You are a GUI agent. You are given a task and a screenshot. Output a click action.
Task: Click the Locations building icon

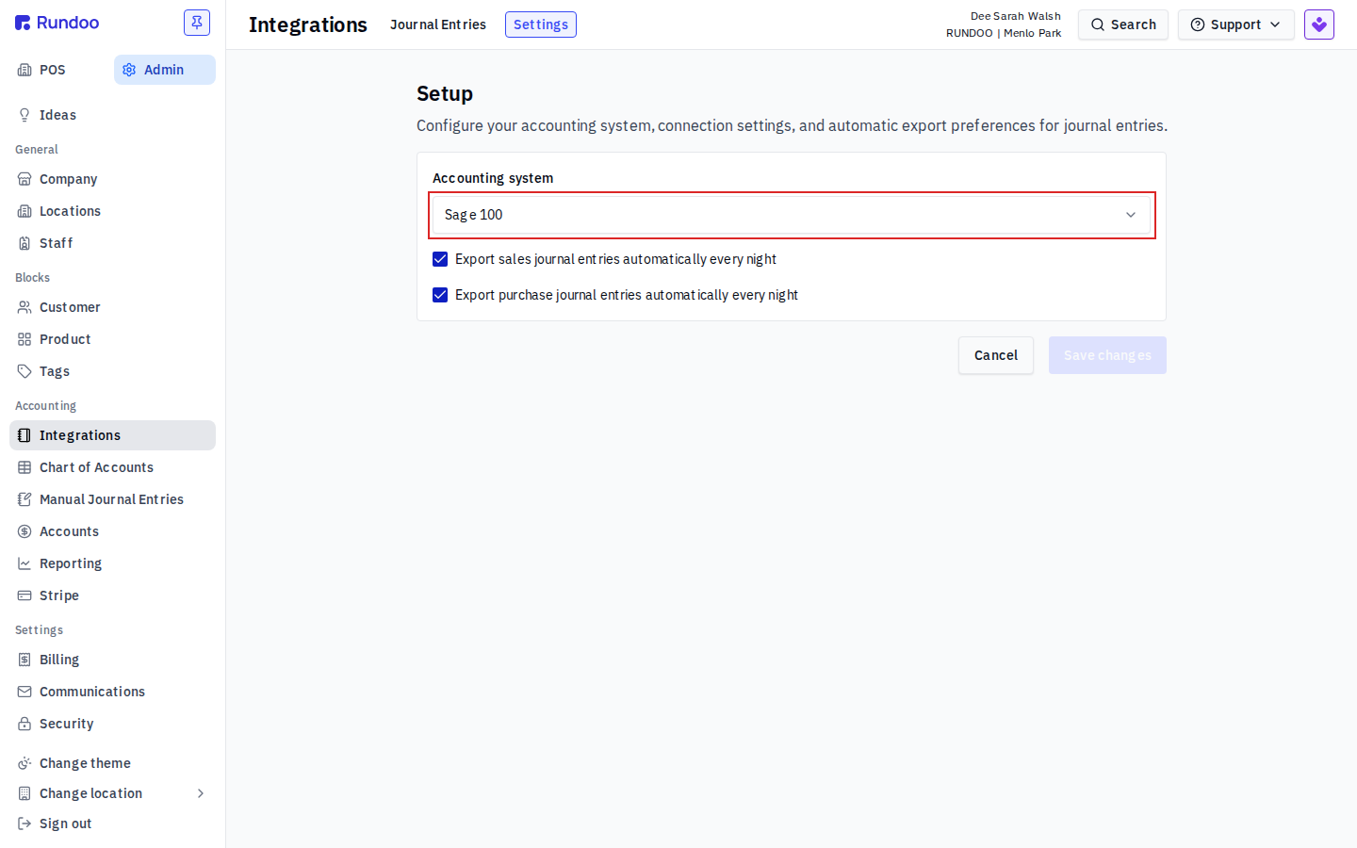[25, 211]
